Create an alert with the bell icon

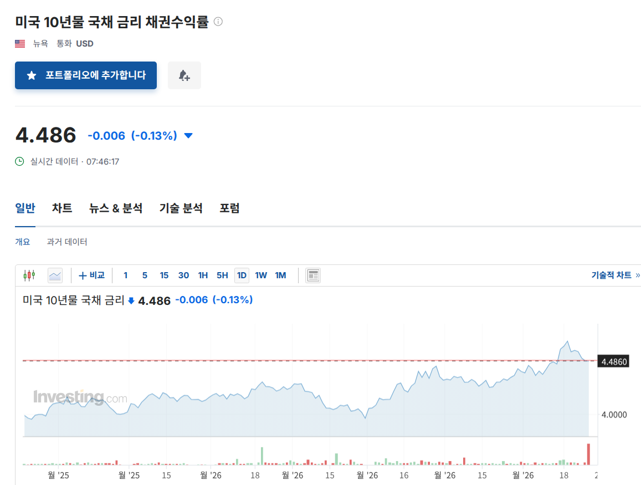(184, 75)
